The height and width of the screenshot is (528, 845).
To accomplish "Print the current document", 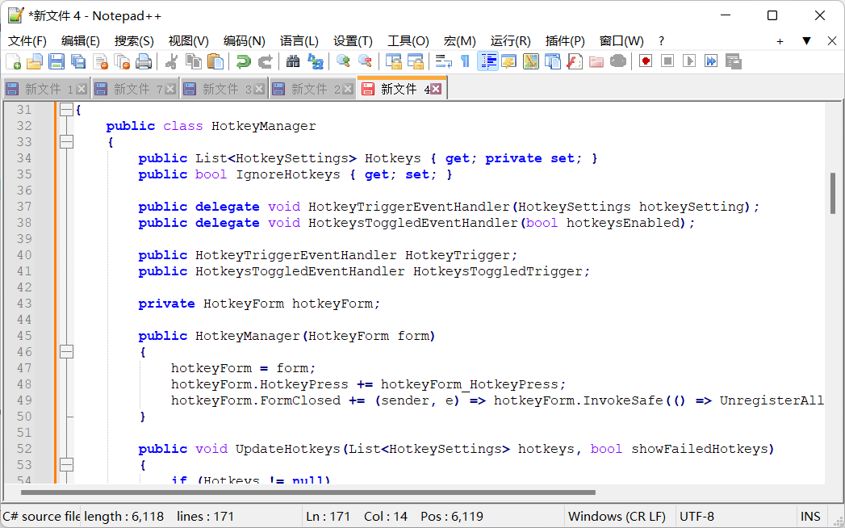I will (144, 61).
